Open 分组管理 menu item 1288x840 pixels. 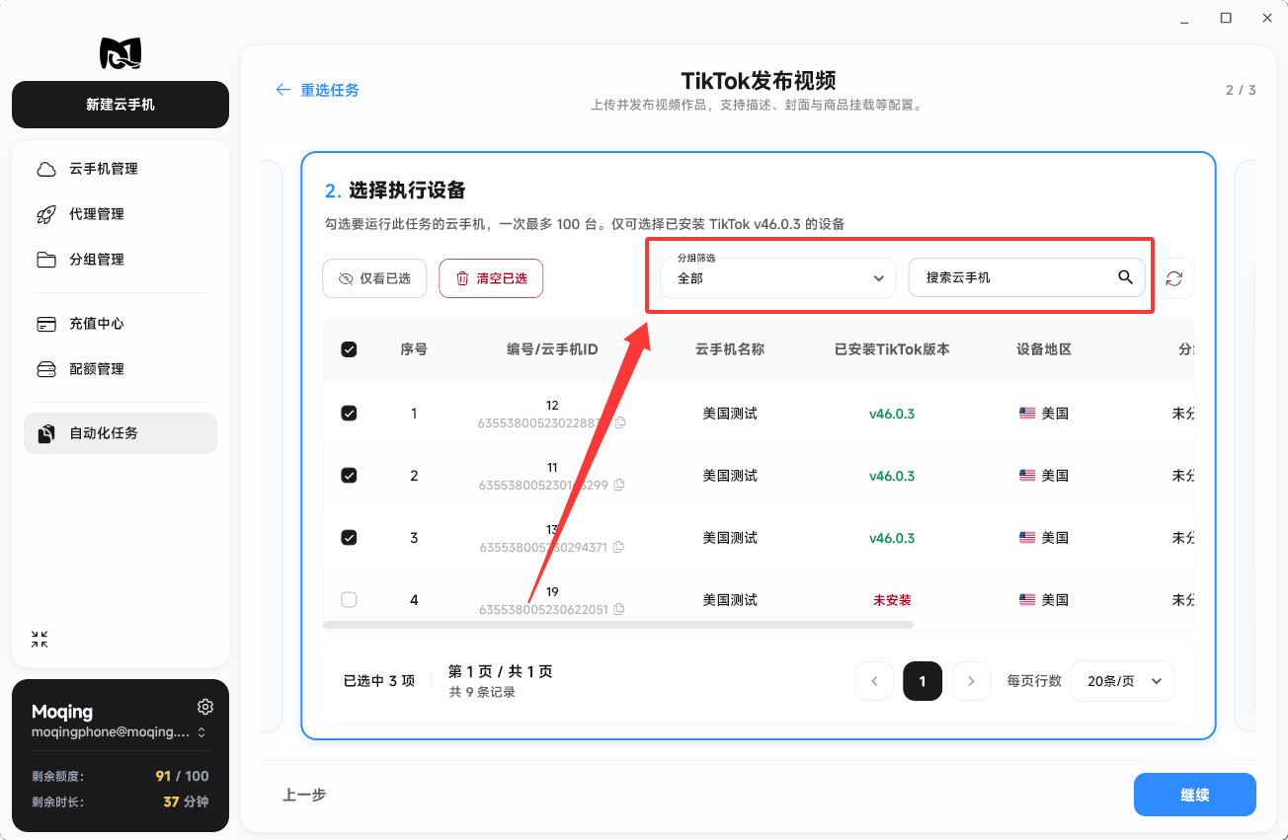(121, 260)
